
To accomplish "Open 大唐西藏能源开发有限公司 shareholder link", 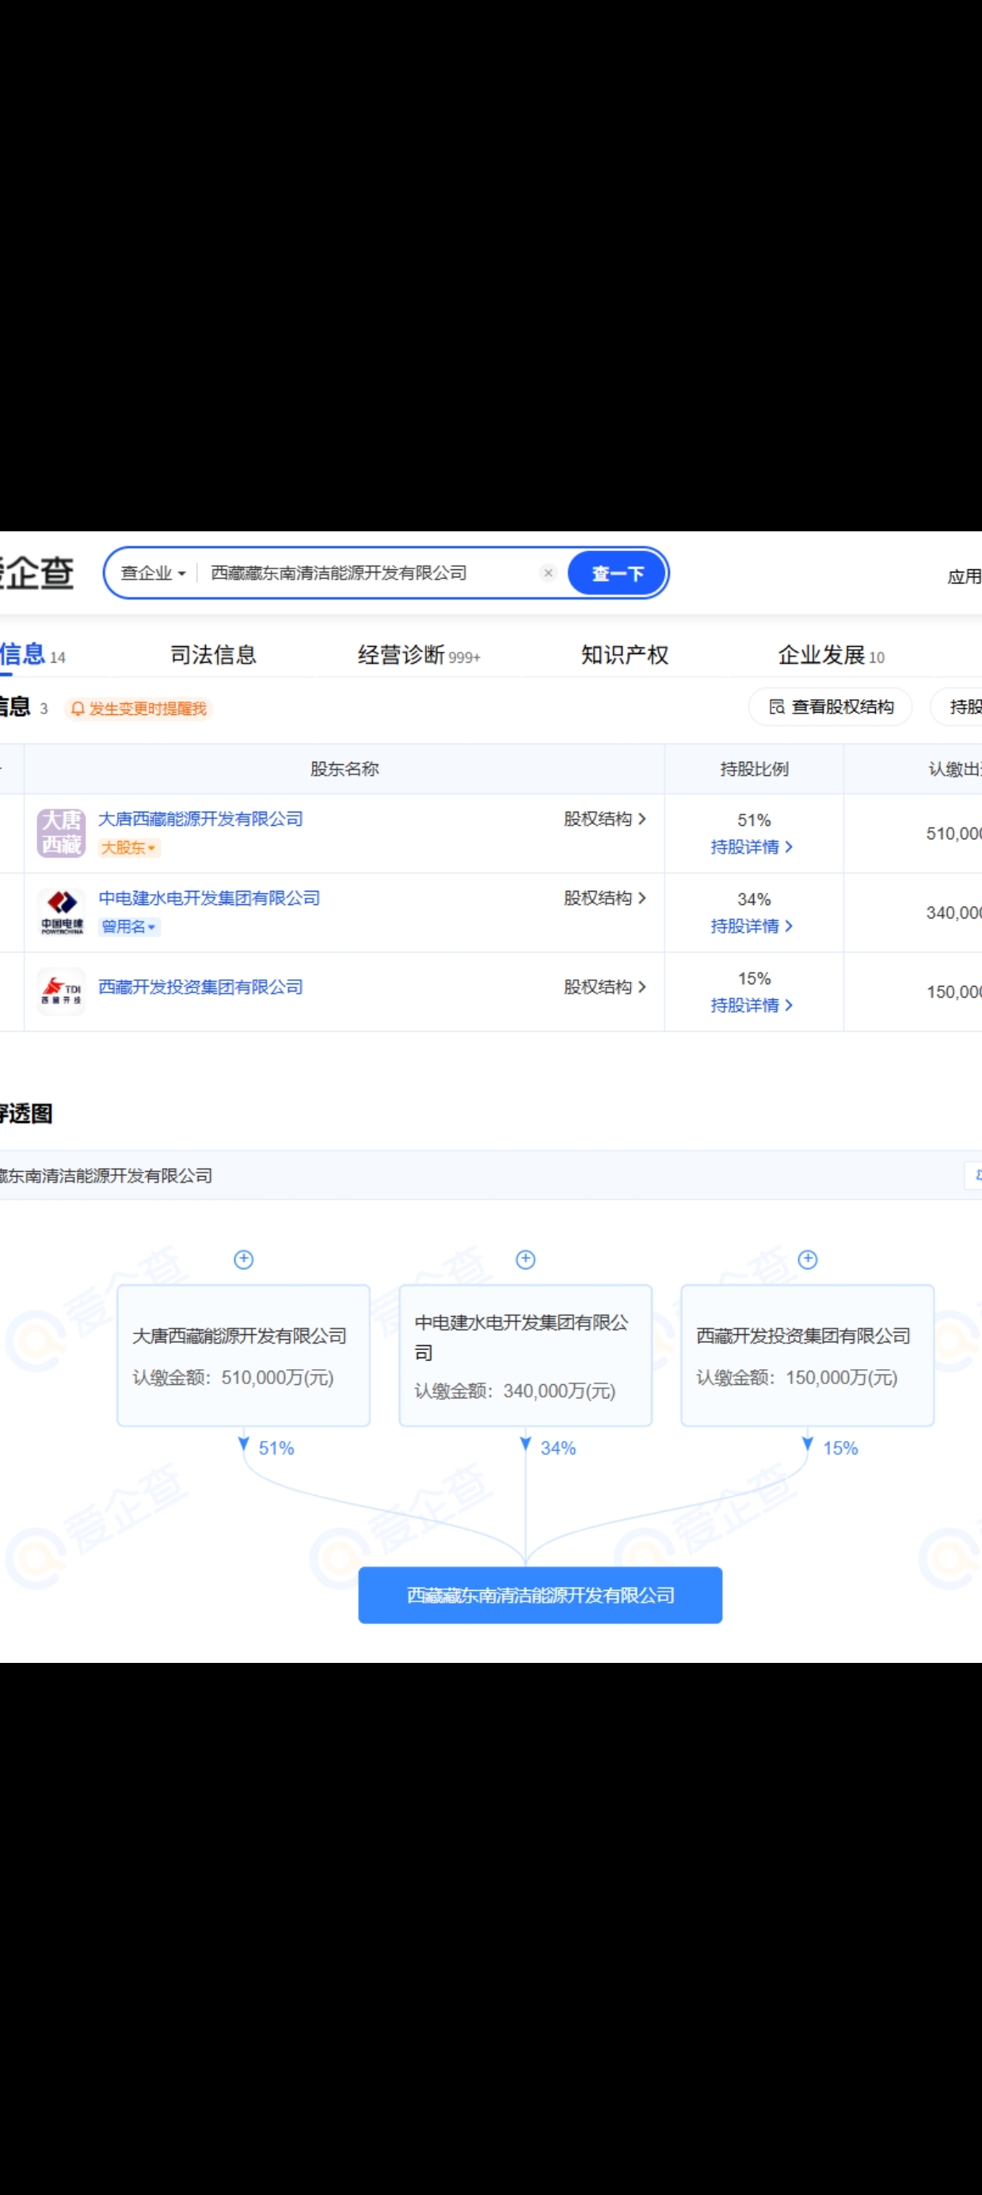I will tap(200, 819).
